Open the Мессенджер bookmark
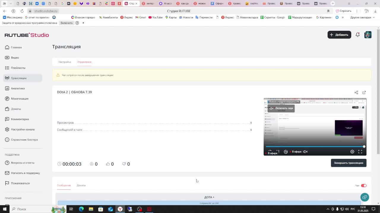Screen dimensions: 380x213 [x=12, y=17]
